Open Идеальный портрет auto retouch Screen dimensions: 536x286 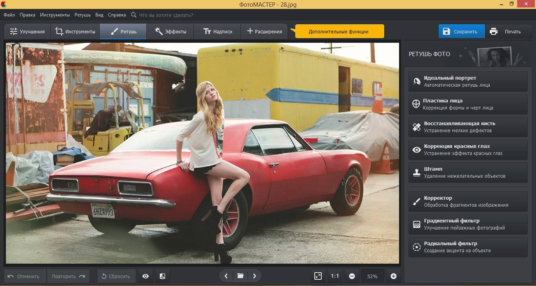[x=468, y=81]
